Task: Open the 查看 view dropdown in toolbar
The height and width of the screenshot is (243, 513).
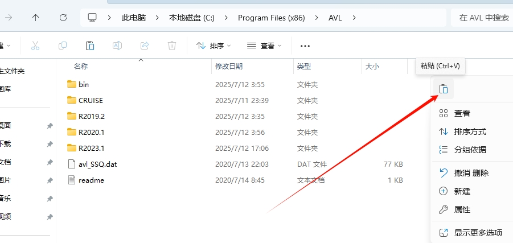Action: coord(264,46)
